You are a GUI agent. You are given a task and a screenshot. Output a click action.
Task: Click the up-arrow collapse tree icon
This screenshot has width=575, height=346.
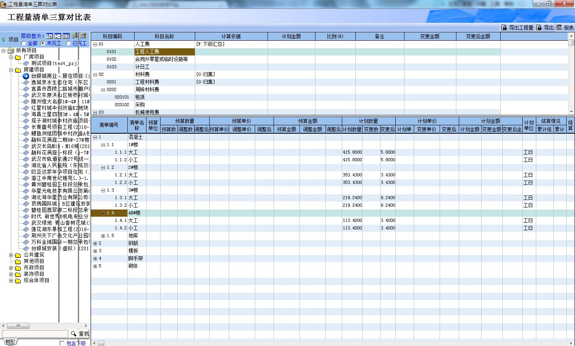[83, 36]
